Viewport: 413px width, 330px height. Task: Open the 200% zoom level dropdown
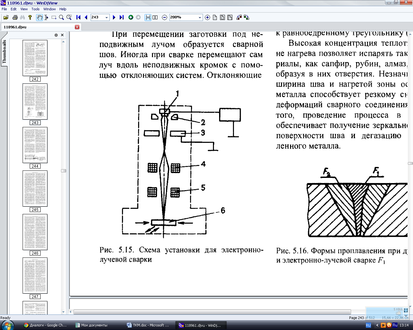(200, 17)
